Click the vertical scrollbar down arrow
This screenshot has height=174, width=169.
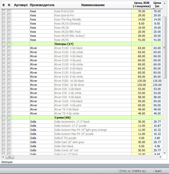165,153
